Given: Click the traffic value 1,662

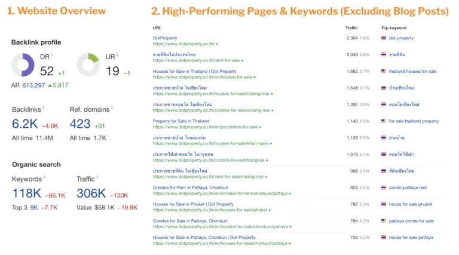Looking at the screenshot, I should (x=352, y=71).
